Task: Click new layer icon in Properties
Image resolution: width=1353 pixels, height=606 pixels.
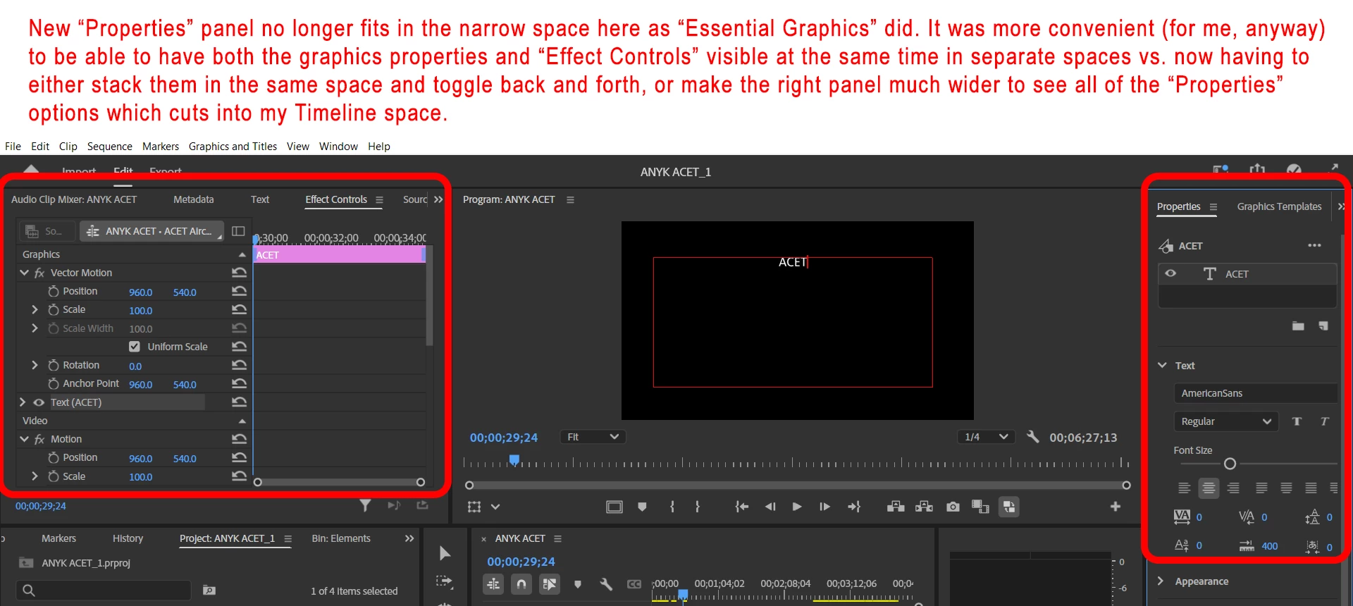Action: click(x=1323, y=326)
